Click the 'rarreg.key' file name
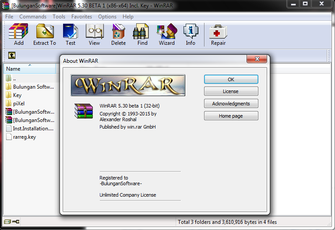Viewport: 335px width, 230px height. (x=25, y=137)
